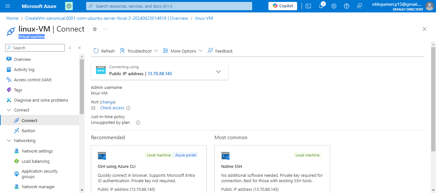
Task: Click the Tags icon in sidebar
Action: (x=9, y=90)
